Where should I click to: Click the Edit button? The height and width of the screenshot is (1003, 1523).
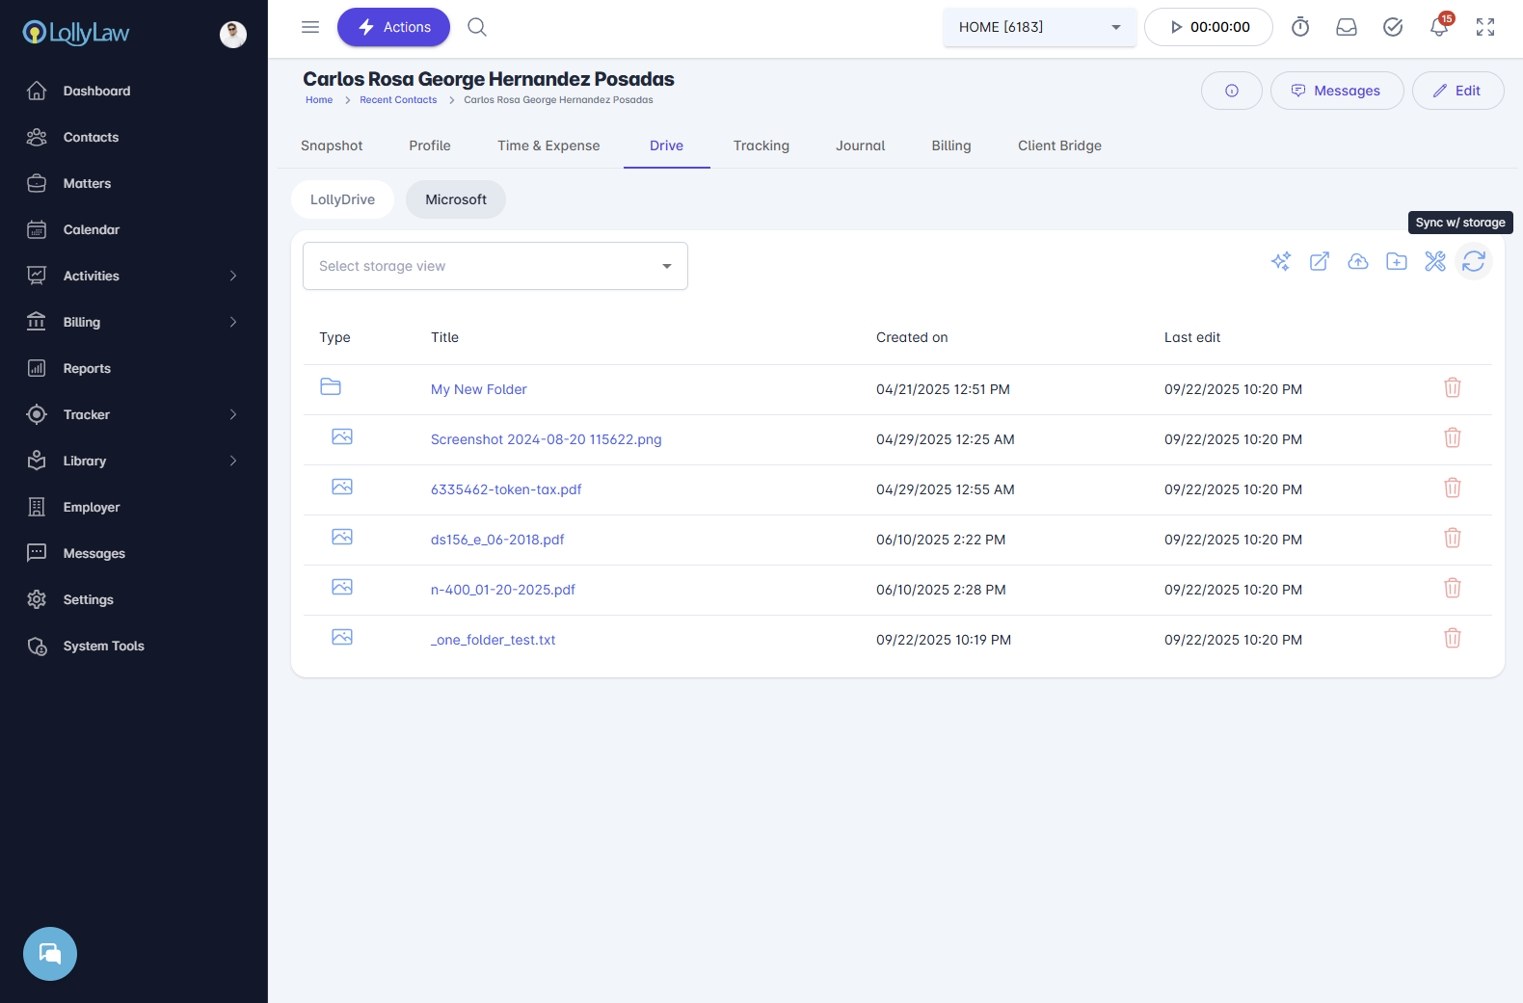(1458, 91)
